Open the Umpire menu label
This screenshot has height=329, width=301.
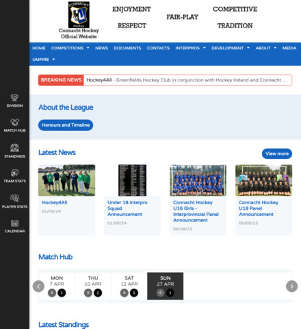click(40, 60)
